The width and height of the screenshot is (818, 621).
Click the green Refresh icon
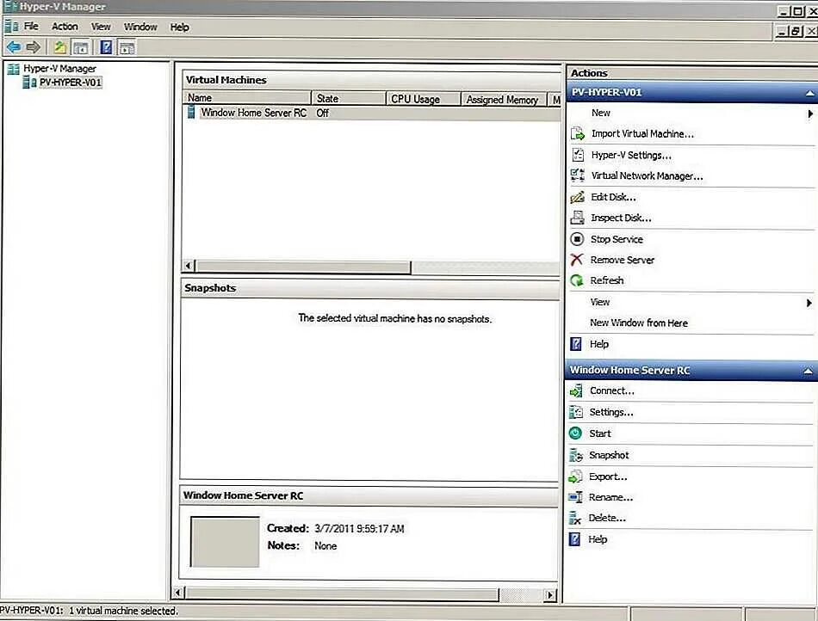pos(576,280)
